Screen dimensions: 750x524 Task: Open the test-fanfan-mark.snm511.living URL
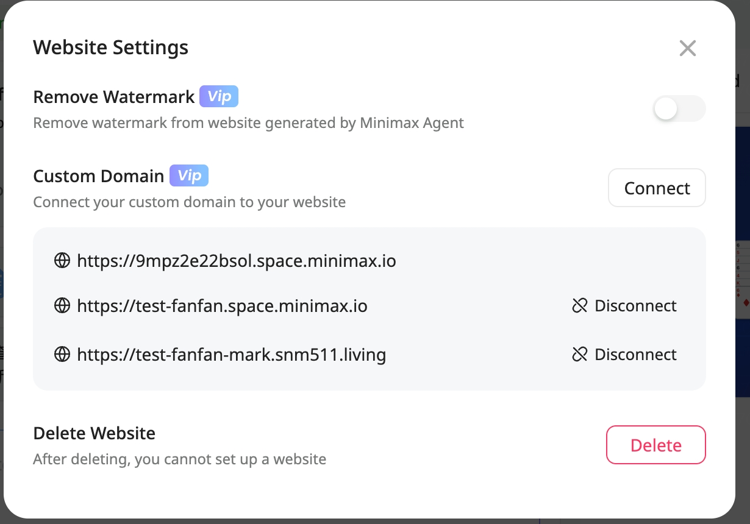click(231, 354)
